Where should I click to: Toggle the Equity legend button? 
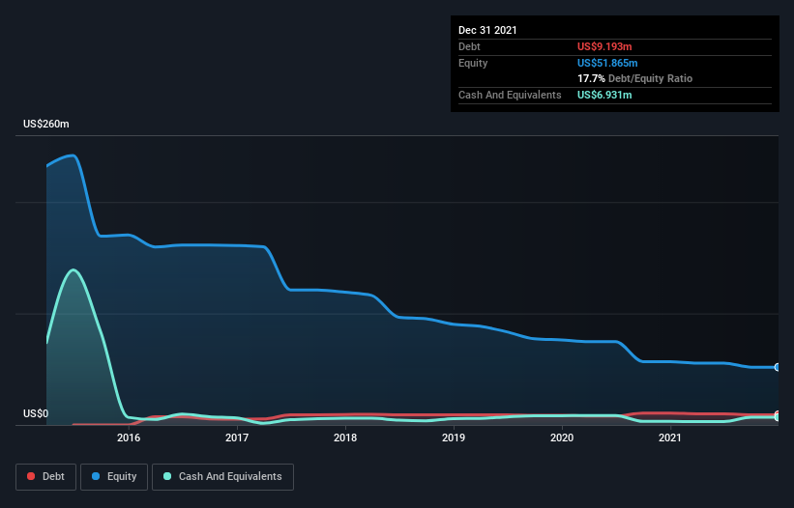(114, 477)
